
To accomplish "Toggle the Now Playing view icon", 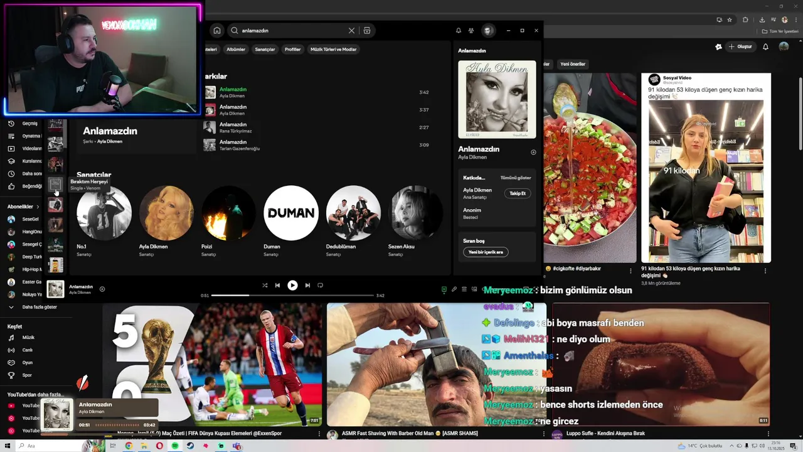I will tap(444, 289).
